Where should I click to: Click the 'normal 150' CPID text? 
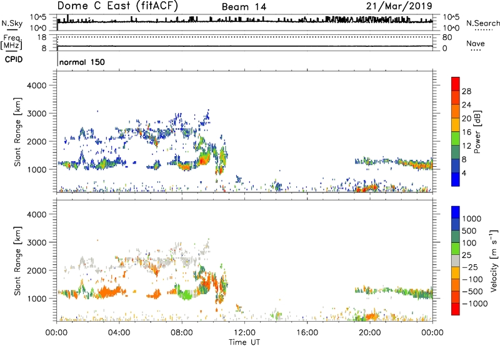coord(82,62)
